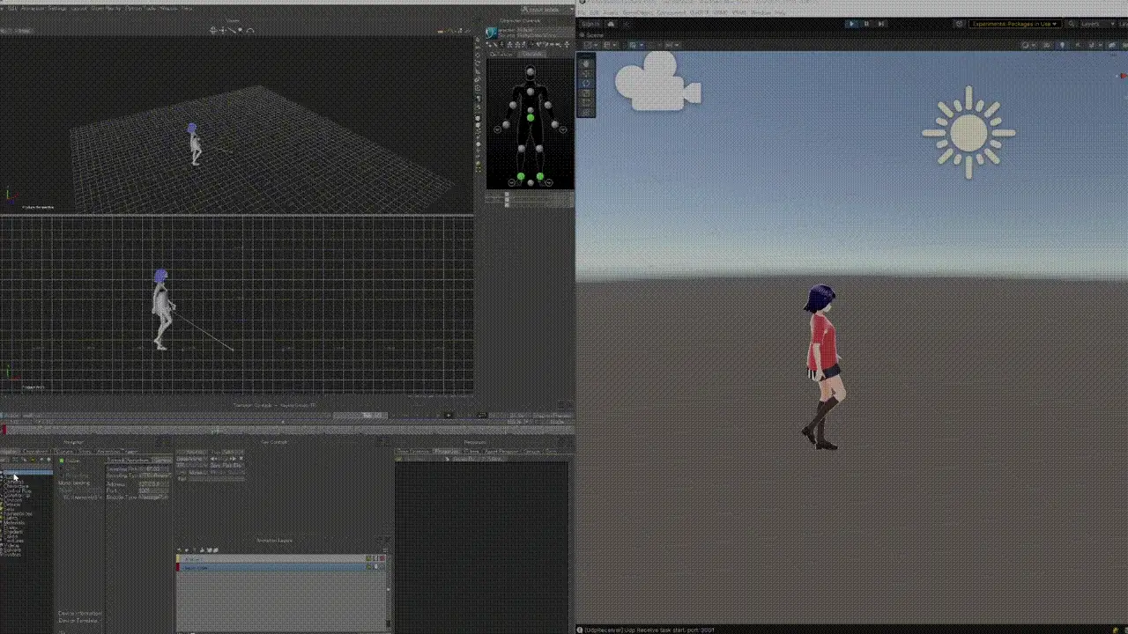Open the draw-mode dropdown in Unity Scene view

[589, 45]
